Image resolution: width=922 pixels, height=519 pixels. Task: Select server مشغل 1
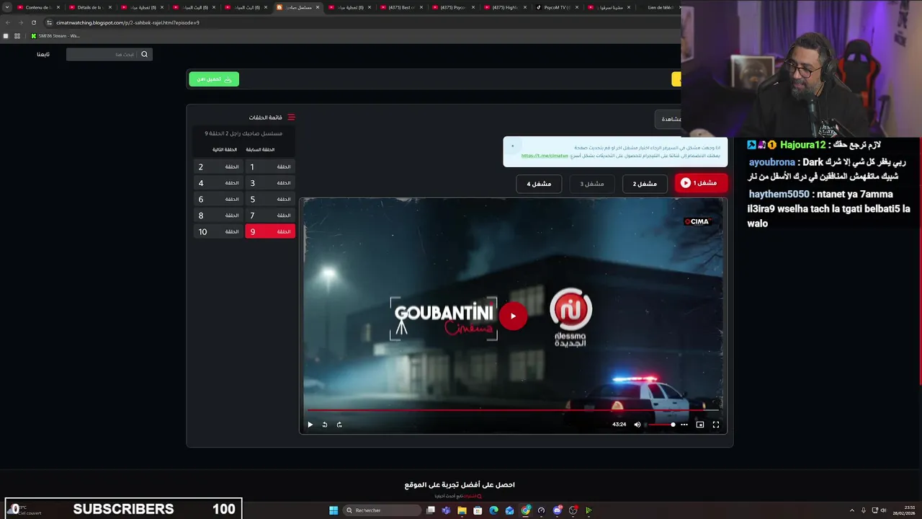click(700, 183)
